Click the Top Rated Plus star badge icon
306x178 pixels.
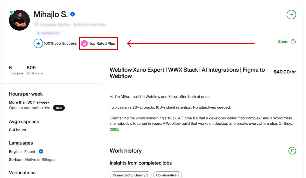point(84,43)
